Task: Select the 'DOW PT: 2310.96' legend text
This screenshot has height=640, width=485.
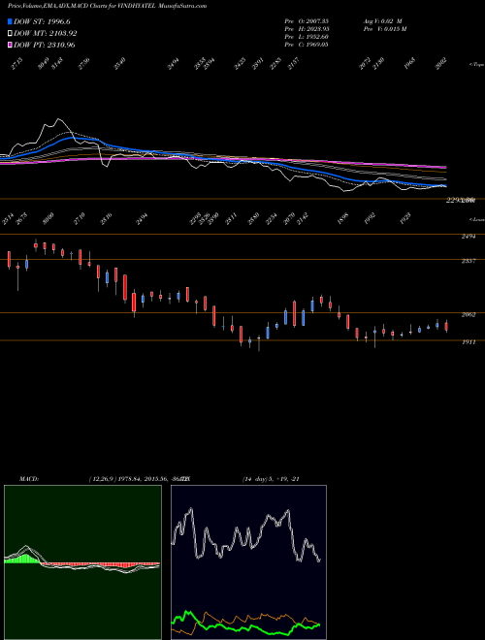Action: click(45, 45)
